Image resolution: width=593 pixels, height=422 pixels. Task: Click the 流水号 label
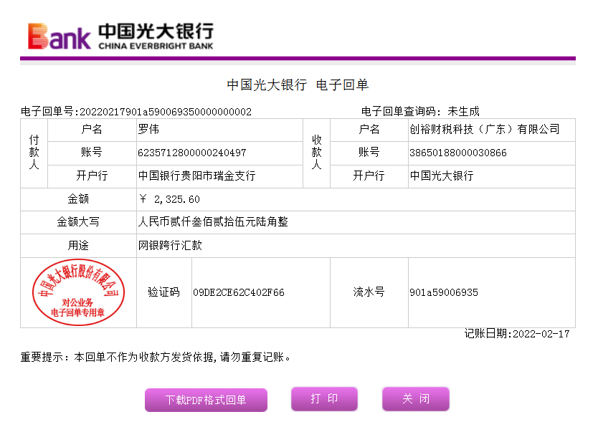pyautogui.click(x=369, y=292)
